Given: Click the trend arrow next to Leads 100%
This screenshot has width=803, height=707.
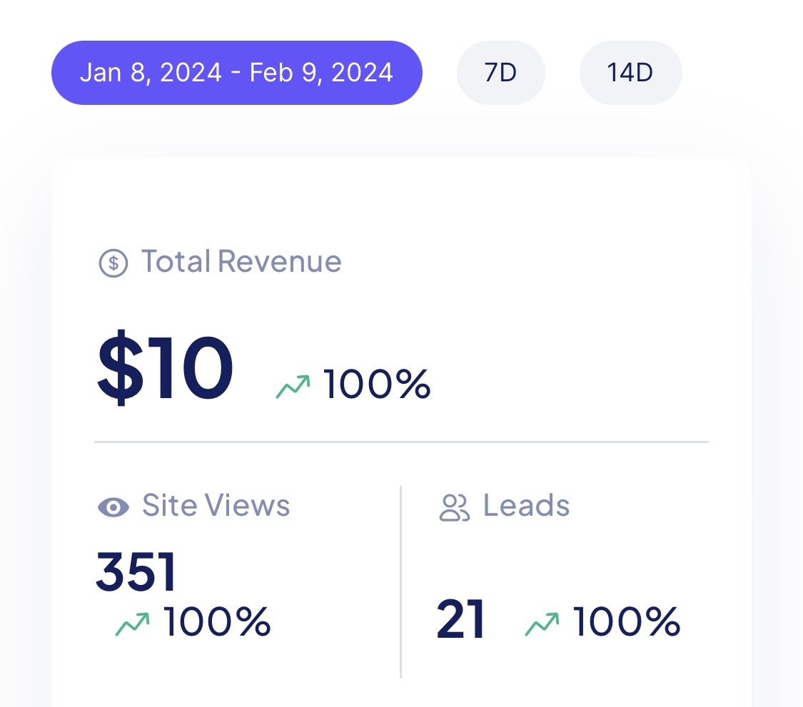Looking at the screenshot, I should [542, 624].
